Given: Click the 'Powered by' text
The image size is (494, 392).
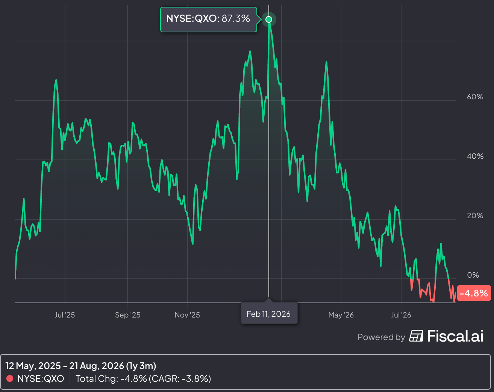Looking at the screenshot, I should click(x=381, y=337).
